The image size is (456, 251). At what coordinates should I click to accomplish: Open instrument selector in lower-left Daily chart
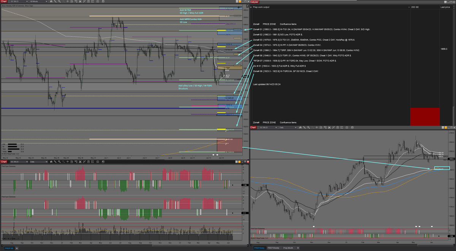(x=19, y=162)
